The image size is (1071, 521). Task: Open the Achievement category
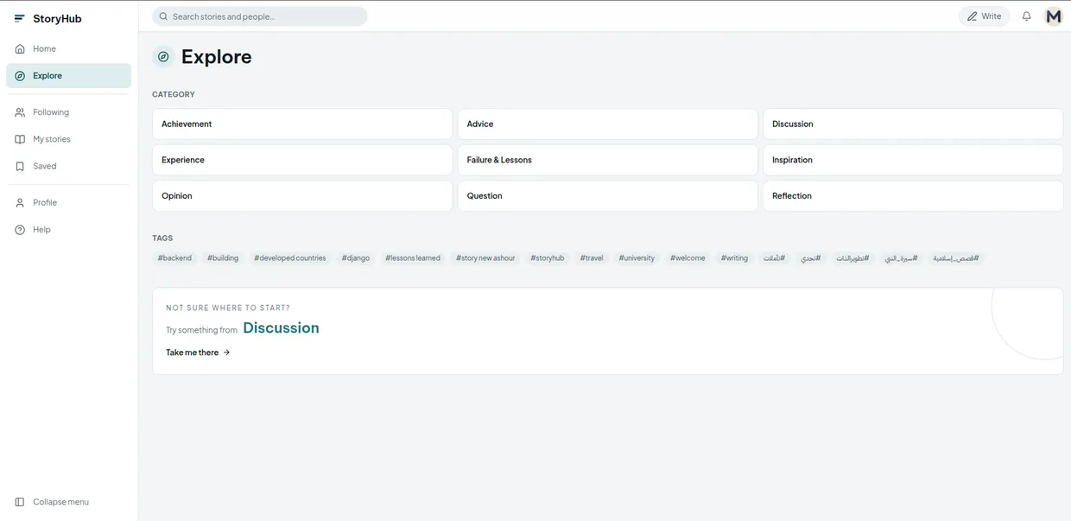tap(302, 124)
